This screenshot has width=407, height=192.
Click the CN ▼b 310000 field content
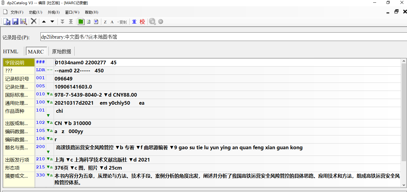click(73, 123)
